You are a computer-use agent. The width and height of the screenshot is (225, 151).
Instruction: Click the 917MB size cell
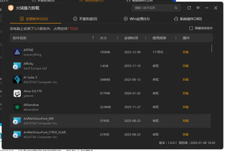(105, 93)
